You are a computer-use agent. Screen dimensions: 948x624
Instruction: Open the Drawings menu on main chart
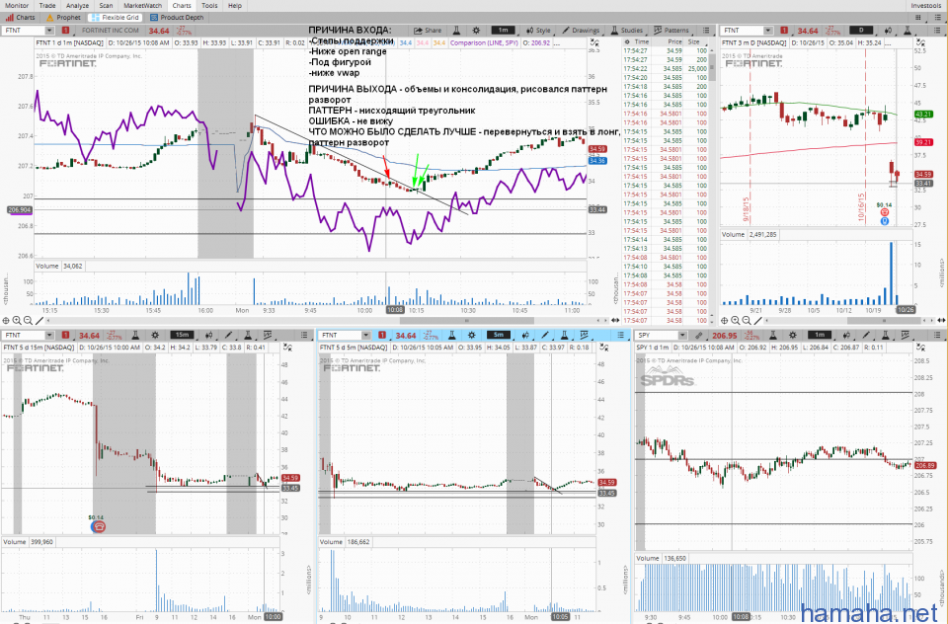pos(581,31)
